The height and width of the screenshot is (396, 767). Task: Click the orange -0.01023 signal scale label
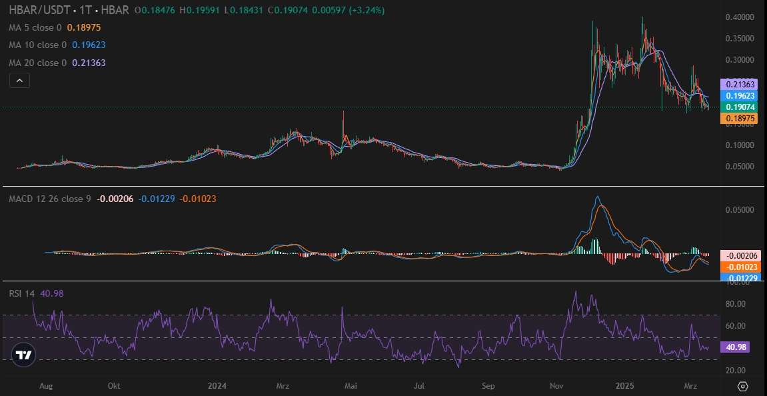pos(740,267)
